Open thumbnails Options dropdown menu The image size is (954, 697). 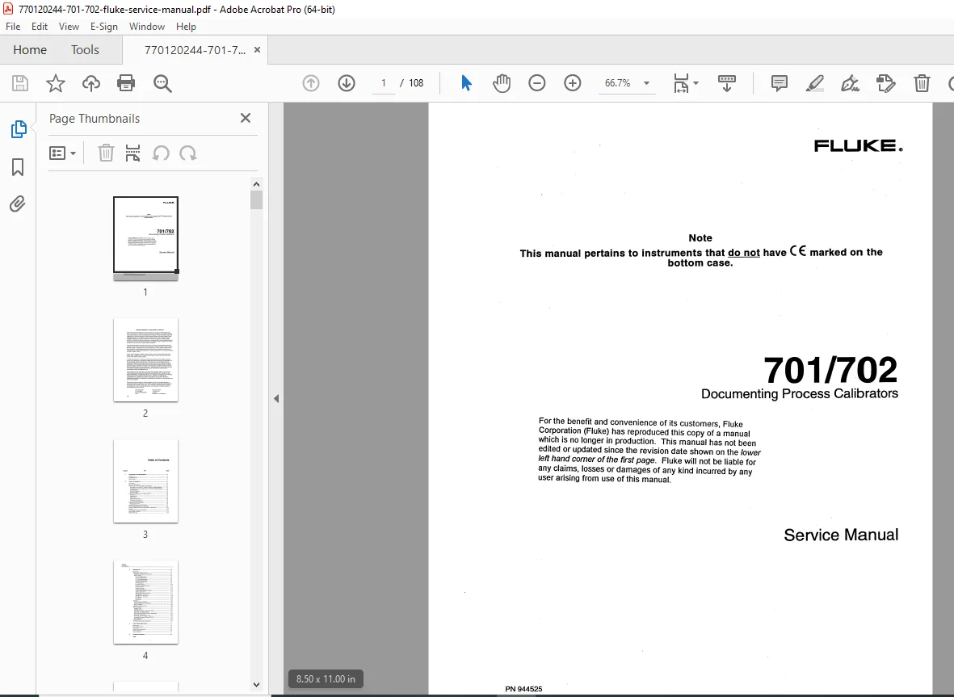[x=62, y=153]
